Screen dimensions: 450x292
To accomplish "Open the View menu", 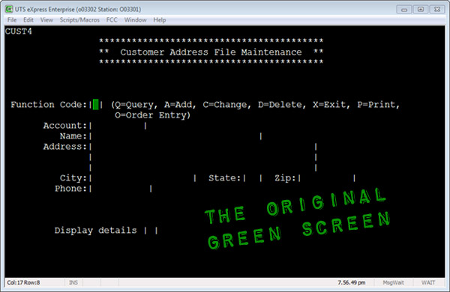I will tap(46, 19).
